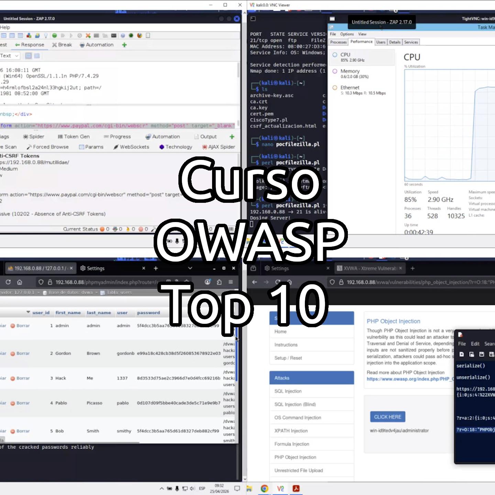This screenshot has width=495, height=495.
Task: Open SQL Injection in the Attacks list
Action: tap(312, 391)
